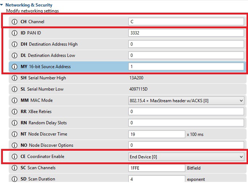Click the info icon beside CH Channel
Image resolution: width=248 pixels, height=183 pixels.
point(15,22)
